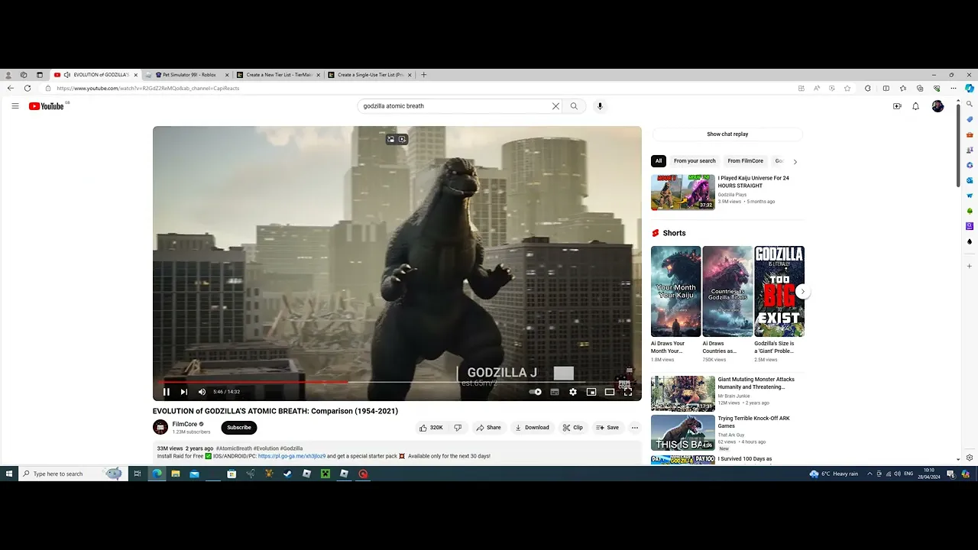Clear the search query with X

pos(555,106)
